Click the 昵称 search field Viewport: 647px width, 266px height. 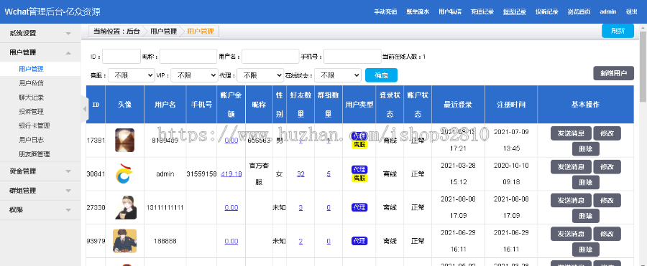tap(188, 57)
